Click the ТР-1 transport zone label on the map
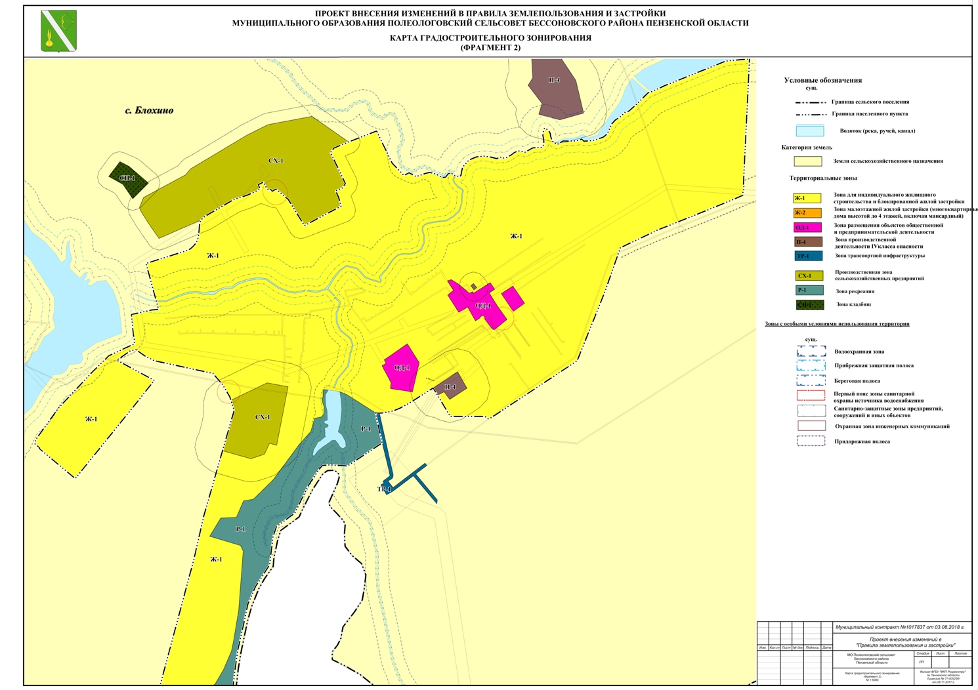This screenshot has width=978, height=690. pyautogui.click(x=384, y=489)
